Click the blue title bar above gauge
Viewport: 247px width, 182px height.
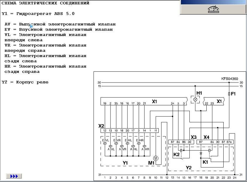point(213,2)
